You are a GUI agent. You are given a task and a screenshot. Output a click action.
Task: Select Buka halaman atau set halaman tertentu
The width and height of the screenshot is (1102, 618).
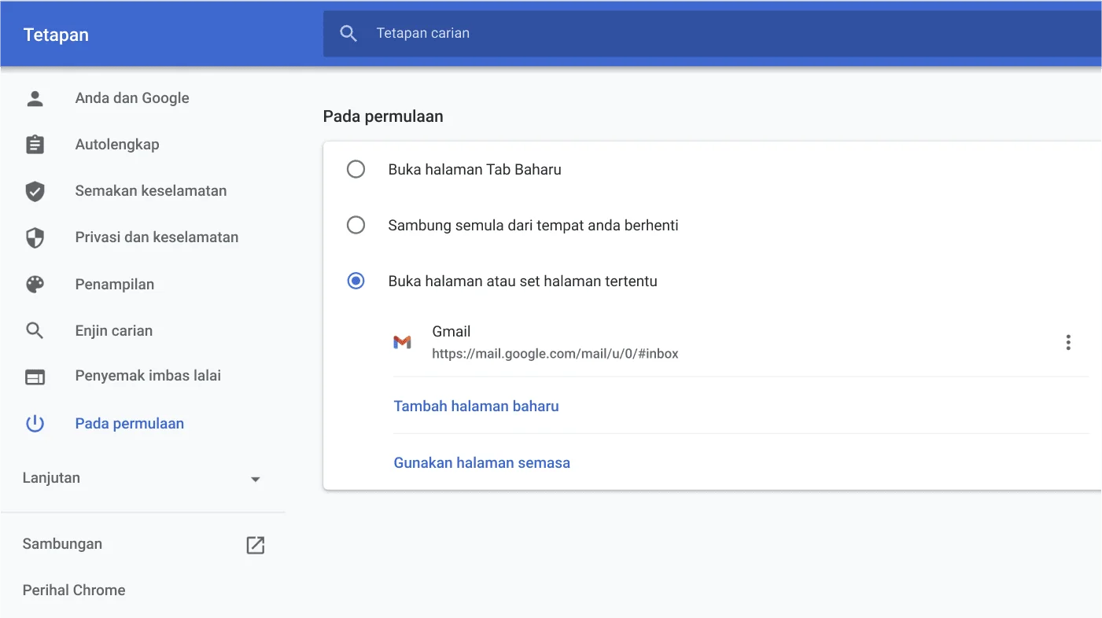click(x=356, y=281)
